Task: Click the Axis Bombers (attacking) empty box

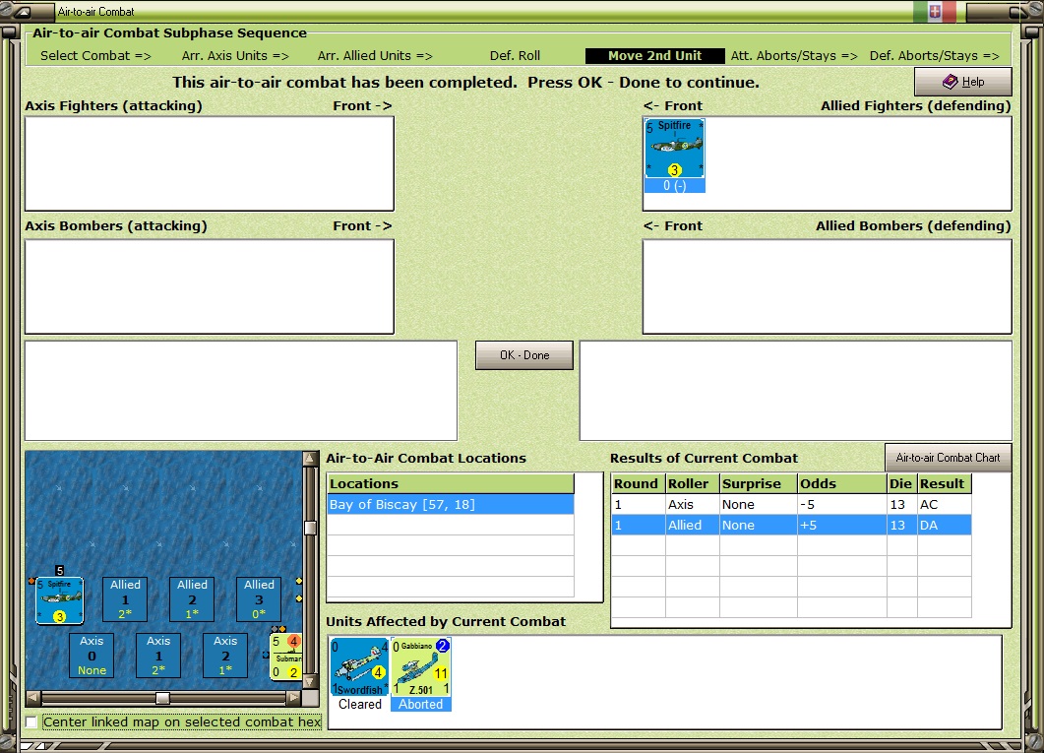Action: point(209,286)
